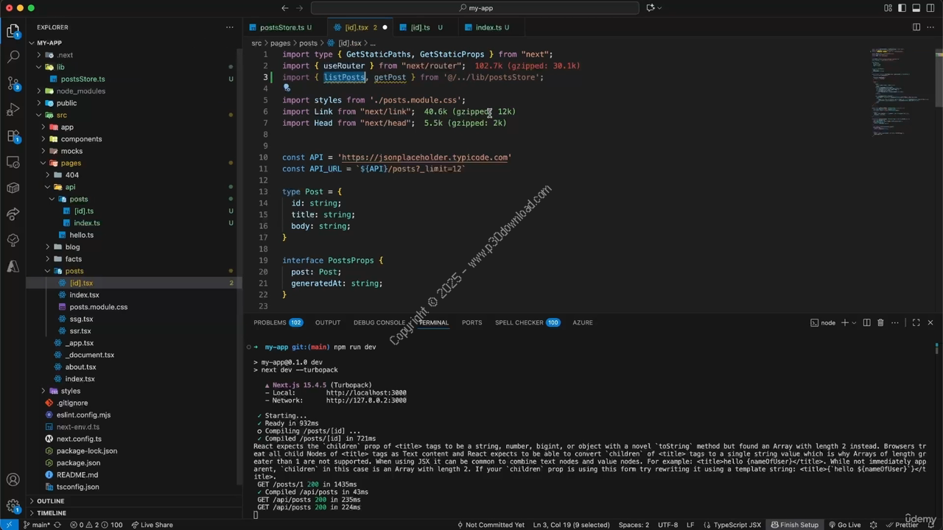The height and width of the screenshot is (530, 943).
Task: Open the Search view in activity bar
Action: (x=13, y=57)
